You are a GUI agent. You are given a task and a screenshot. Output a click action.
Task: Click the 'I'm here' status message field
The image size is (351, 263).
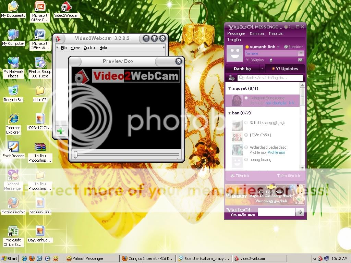271,53
